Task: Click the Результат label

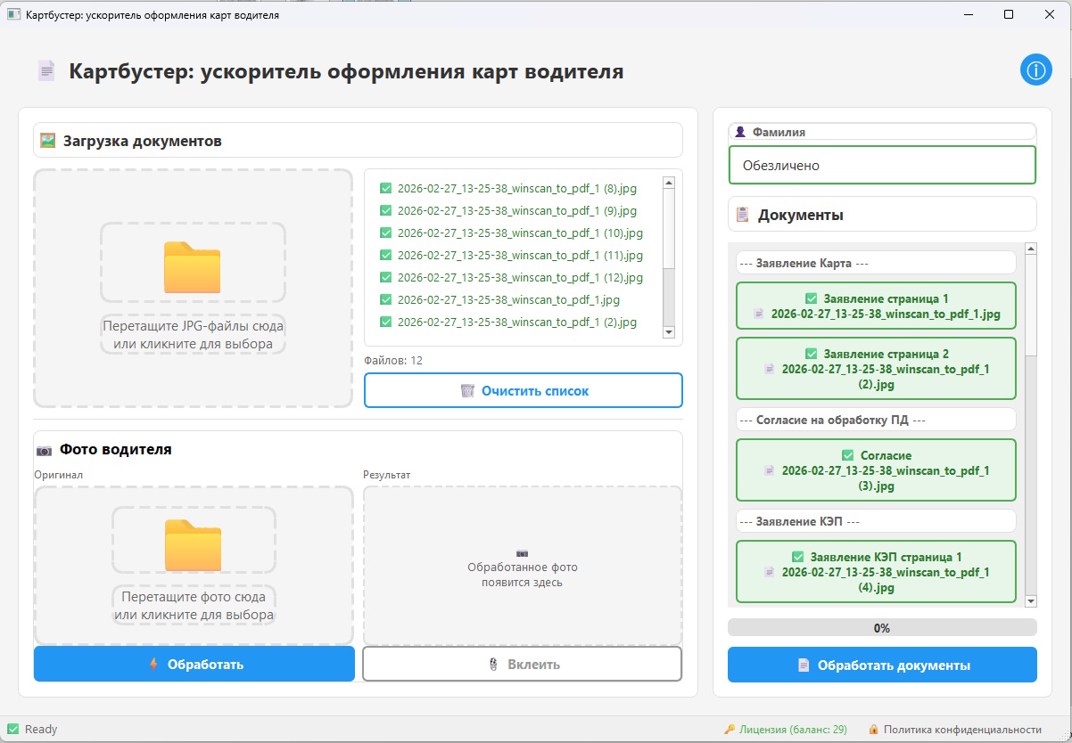Action: (x=387, y=475)
